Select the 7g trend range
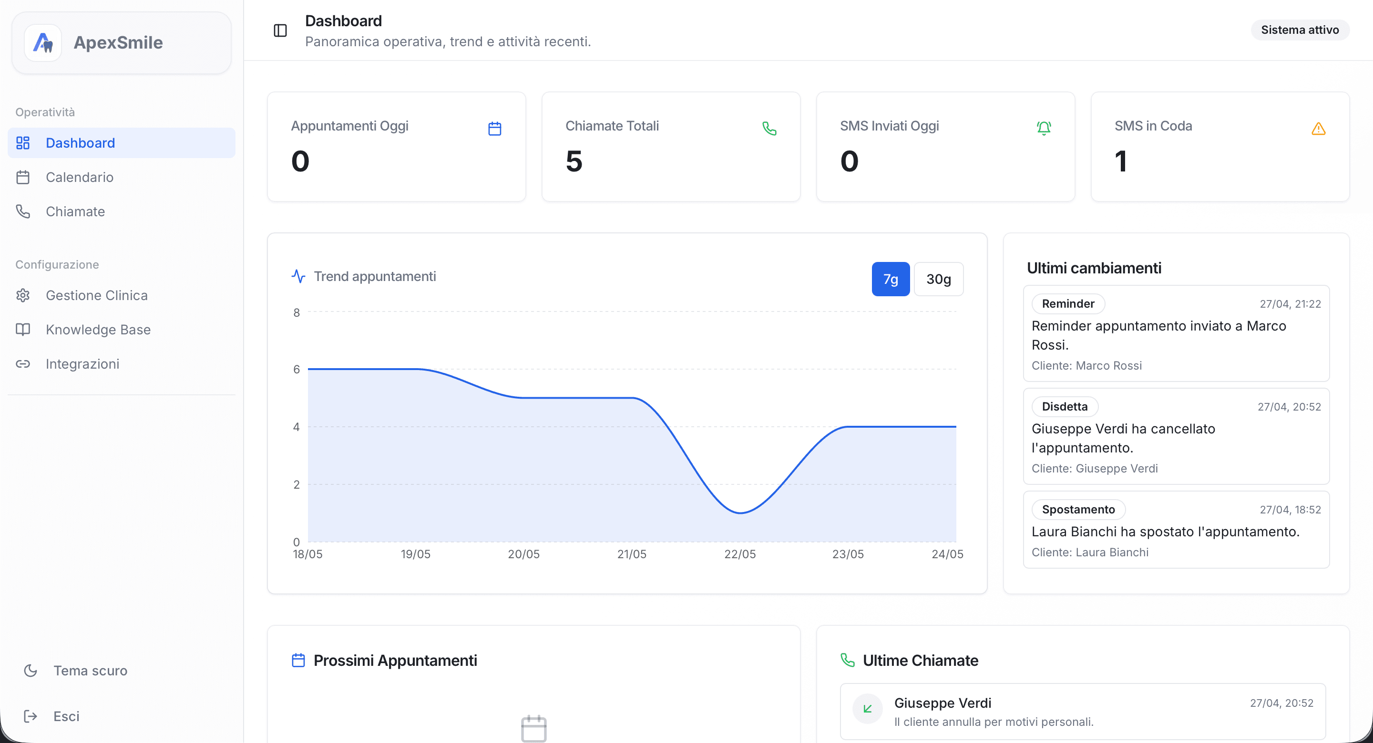 (891, 279)
